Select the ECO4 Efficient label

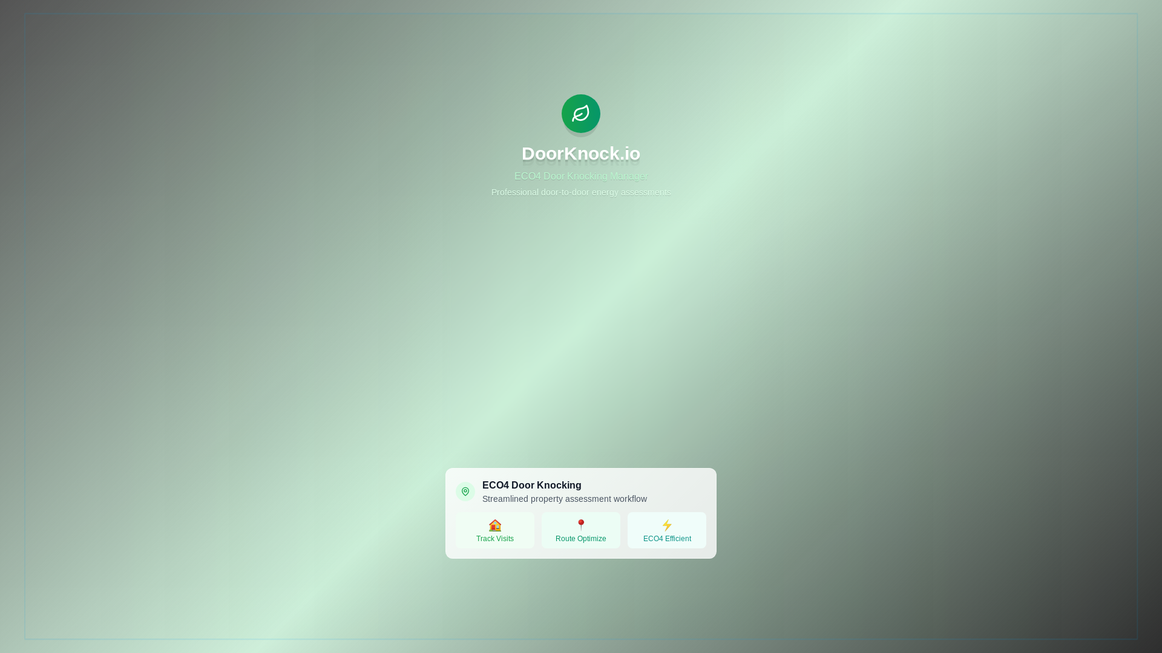(667, 539)
